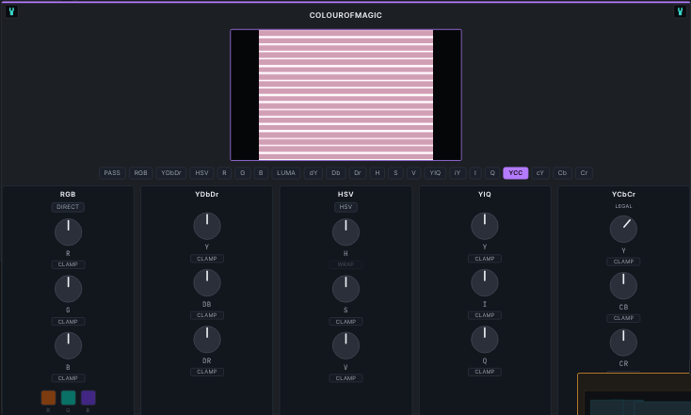Toggle CLAMP under the YIQ I knob
Viewport: 691px width, 415px height.
(x=484, y=315)
